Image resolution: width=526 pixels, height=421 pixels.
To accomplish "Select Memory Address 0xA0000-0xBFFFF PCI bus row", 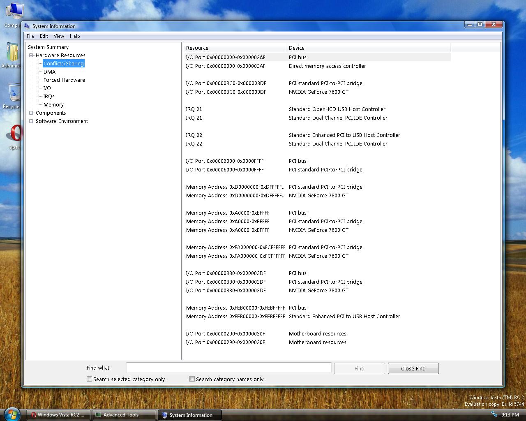I will (317, 213).
